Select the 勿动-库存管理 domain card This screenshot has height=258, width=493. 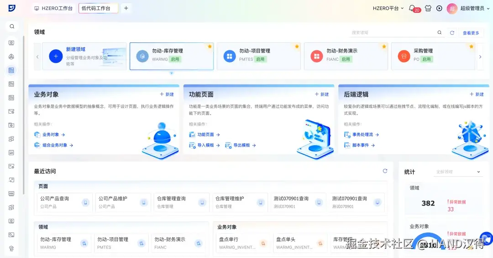tap(172, 56)
